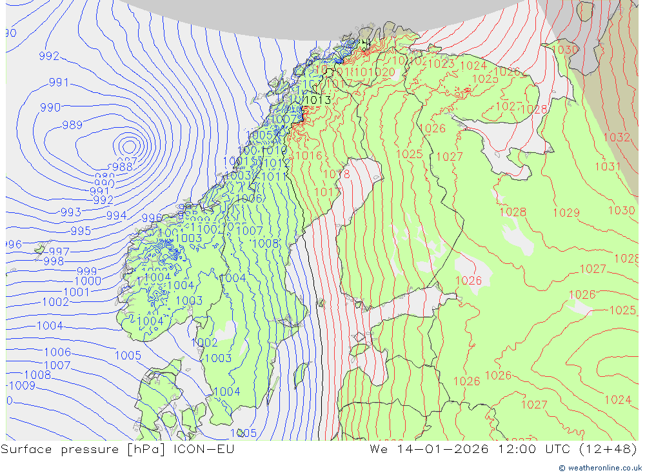The height and width of the screenshot is (473, 645).
Task: Click the red '1032' isobar label
Action: (617, 137)
